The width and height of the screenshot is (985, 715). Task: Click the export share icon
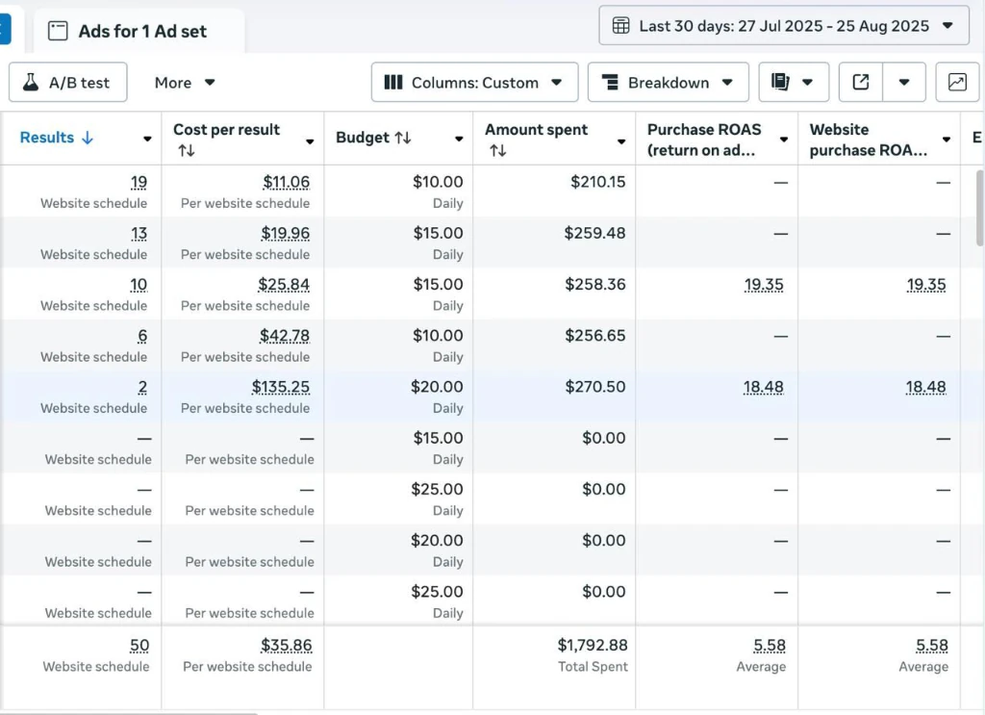pyautogui.click(x=861, y=83)
